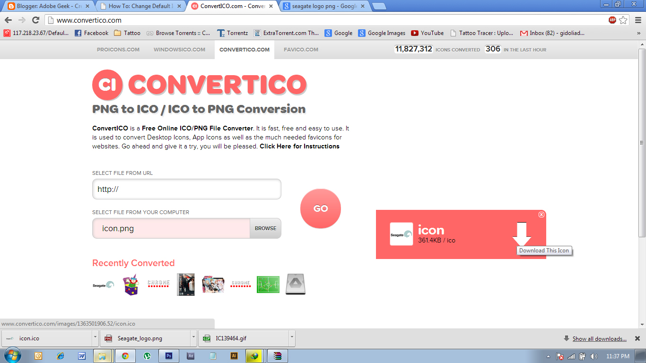Image resolution: width=646 pixels, height=363 pixels.
Task: Open uTorrent from the taskbar
Action: point(147,356)
